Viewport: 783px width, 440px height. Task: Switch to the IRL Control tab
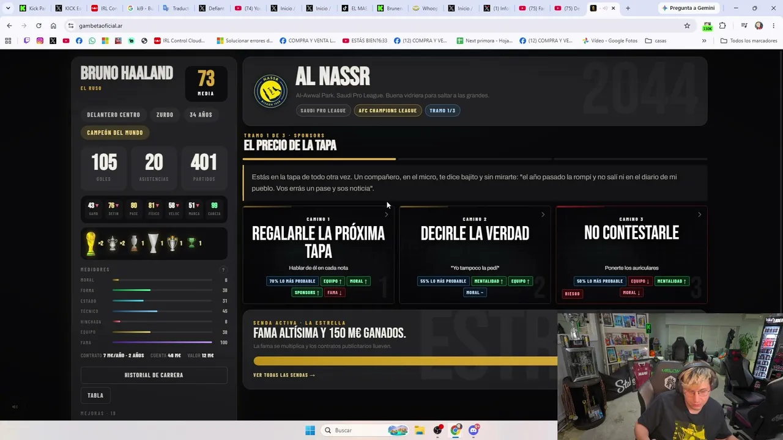pyautogui.click(x=105, y=8)
